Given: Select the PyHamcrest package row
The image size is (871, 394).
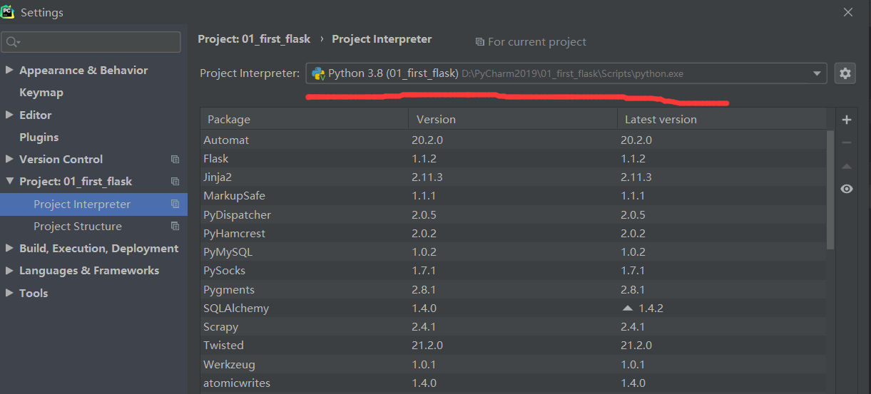Looking at the screenshot, I should 513,234.
